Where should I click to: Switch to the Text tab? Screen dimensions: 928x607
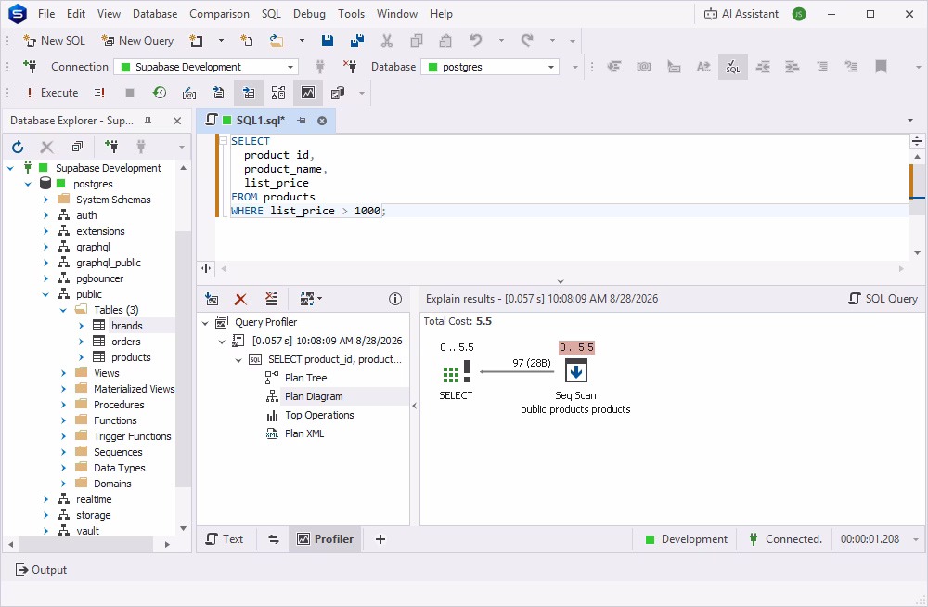(225, 539)
